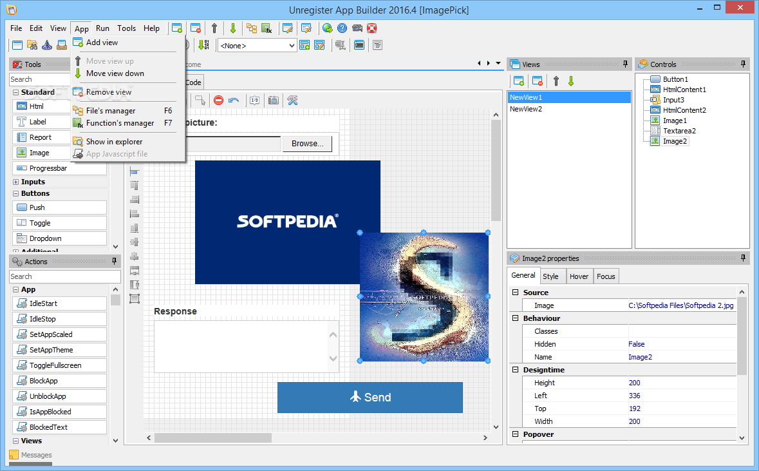Click the green arrow with binary digits icon
Screen dimensions: 759x471
pos(204,45)
